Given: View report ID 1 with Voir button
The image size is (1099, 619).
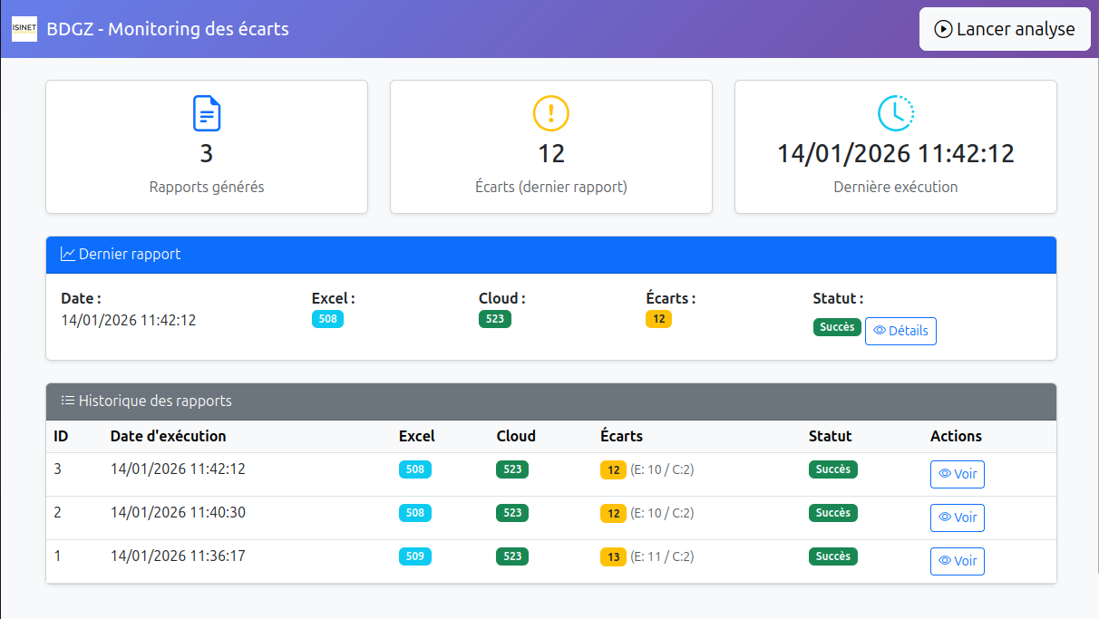Looking at the screenshot, I should (957, 561).
